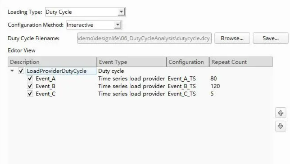Open the Configuration Method dropdown
This screenshot has width=290, height=167.
[x=118, y=25]
